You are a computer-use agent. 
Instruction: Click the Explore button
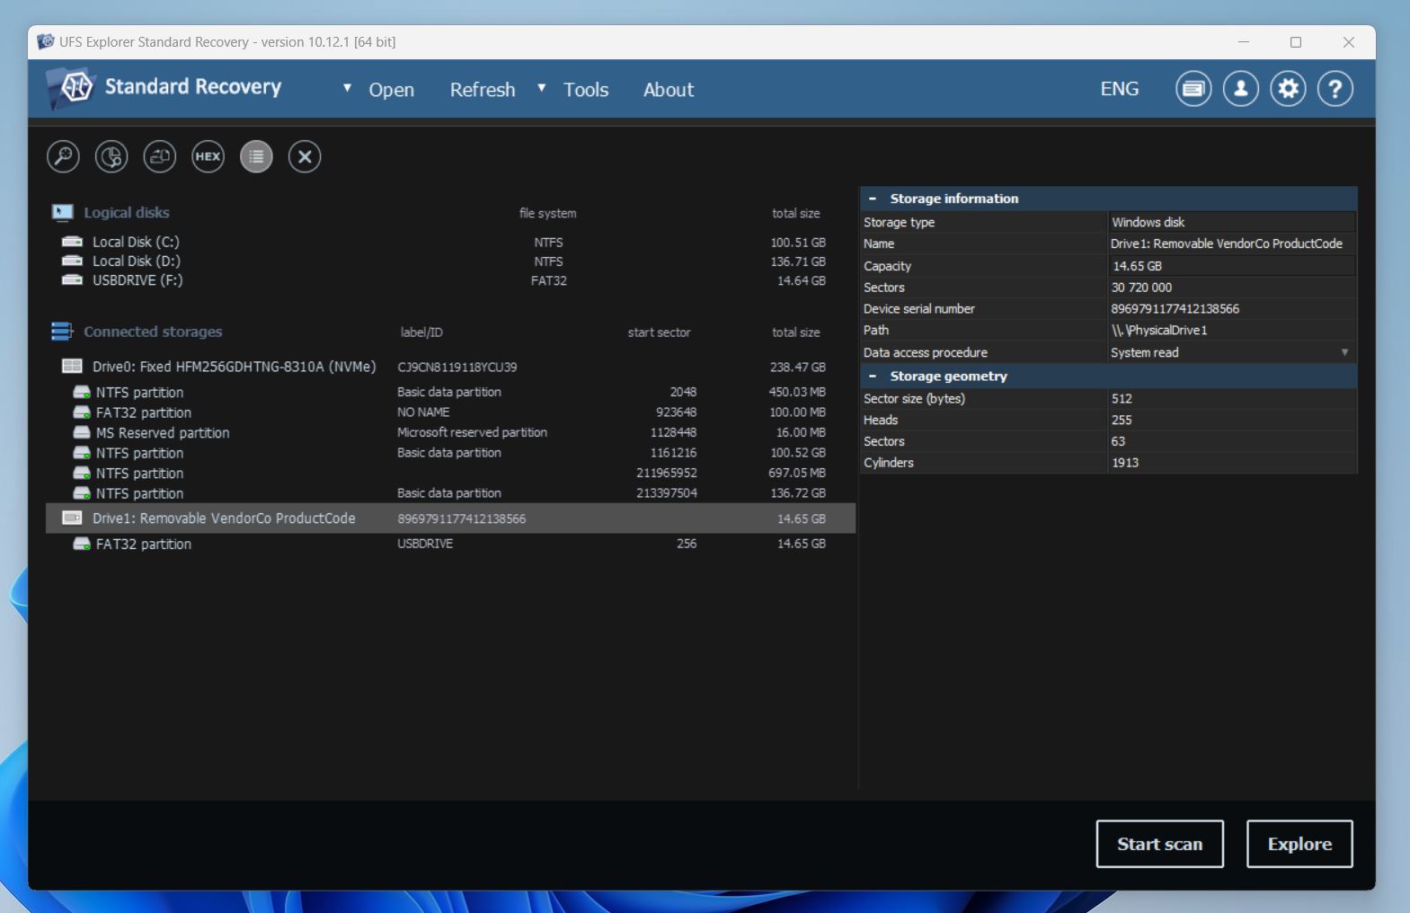coord(1299,844)
